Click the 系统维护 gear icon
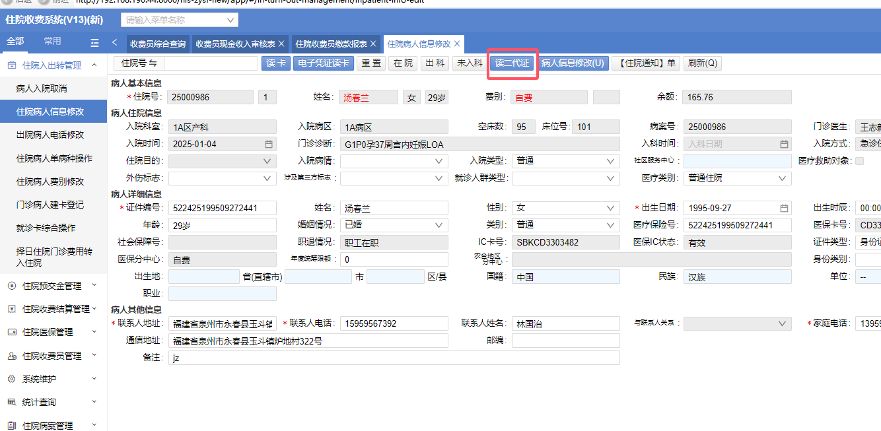 coord(12,379)
